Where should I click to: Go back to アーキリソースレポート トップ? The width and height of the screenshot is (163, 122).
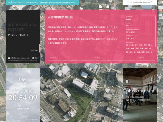click(x=141, y=2)
